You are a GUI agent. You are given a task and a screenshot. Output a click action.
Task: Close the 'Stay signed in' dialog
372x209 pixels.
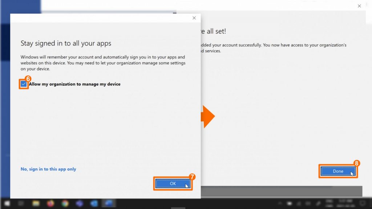pos(194,18)
